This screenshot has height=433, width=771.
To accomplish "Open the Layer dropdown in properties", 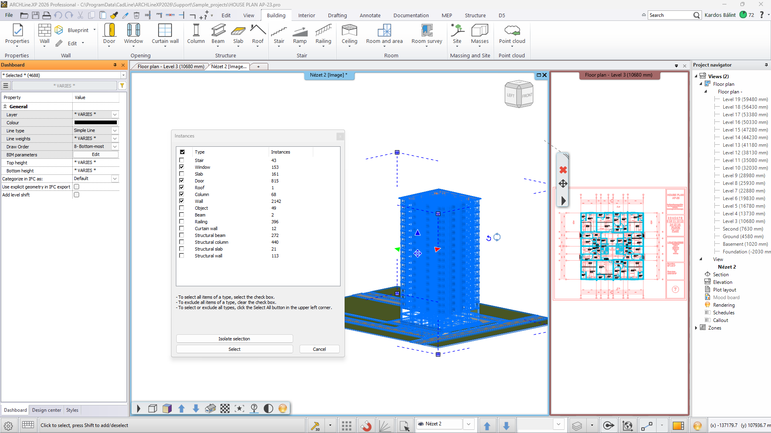I will coord(115,115).
